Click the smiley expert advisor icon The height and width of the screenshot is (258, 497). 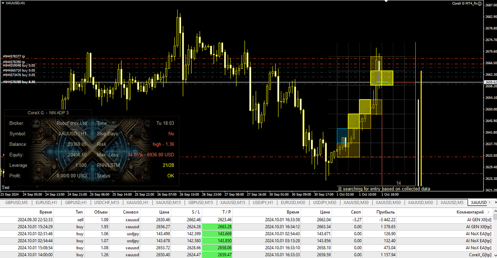tap(480, 3)
